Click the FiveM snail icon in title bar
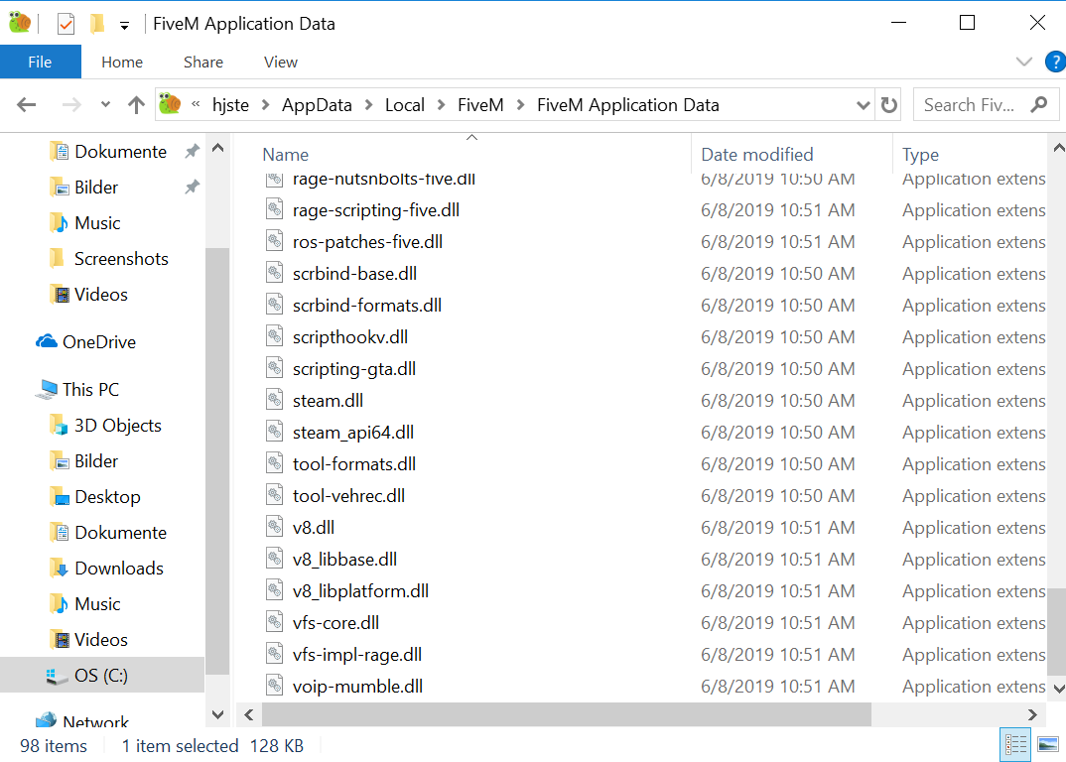The image size is (1066, 762). 20,23
